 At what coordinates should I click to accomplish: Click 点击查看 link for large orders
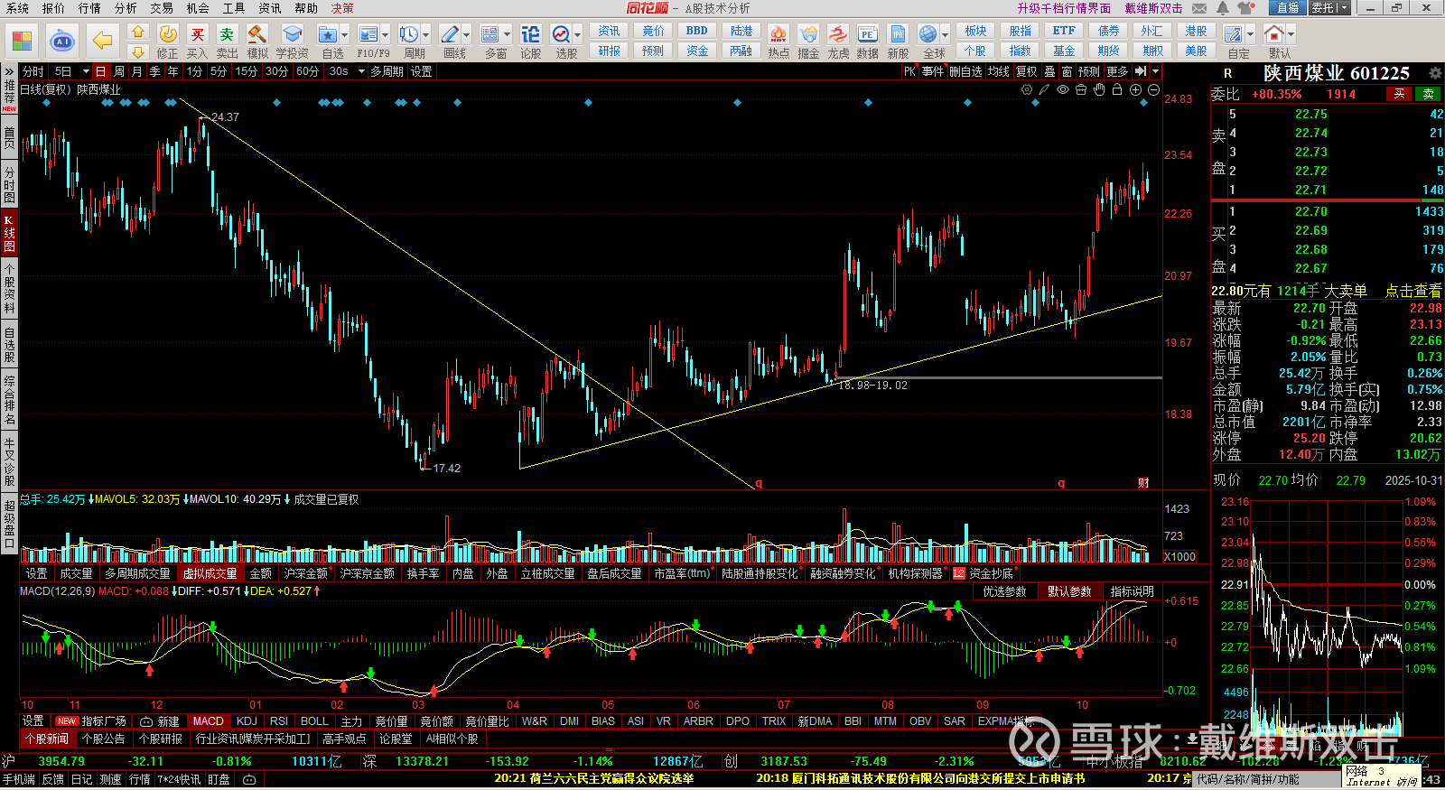[1412, 291]
